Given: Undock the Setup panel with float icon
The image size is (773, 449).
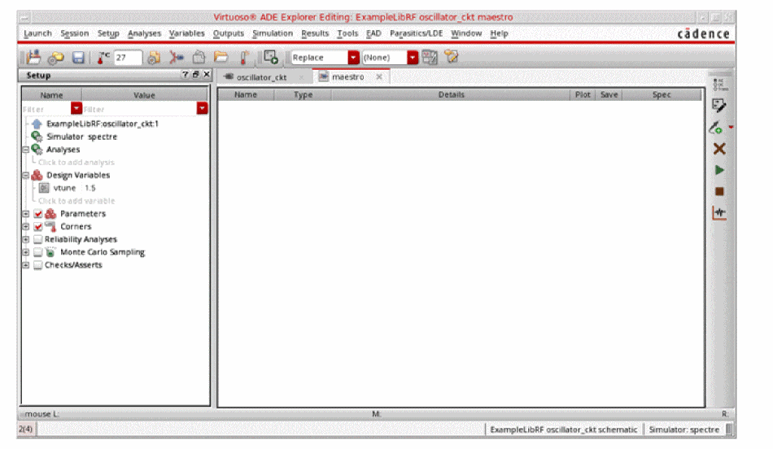Looking at the screenshot, I should pos(196,74).
